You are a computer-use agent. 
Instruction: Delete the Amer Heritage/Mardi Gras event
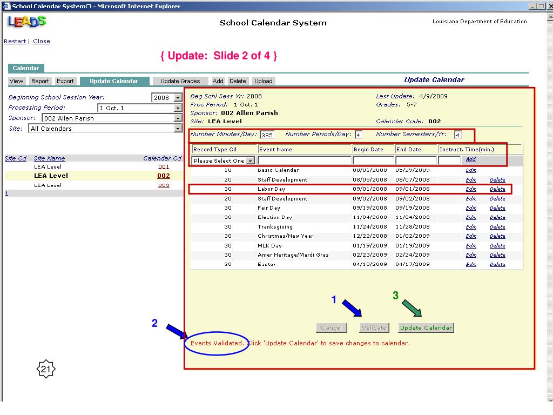pyautogui.click(x=497, y=255)
